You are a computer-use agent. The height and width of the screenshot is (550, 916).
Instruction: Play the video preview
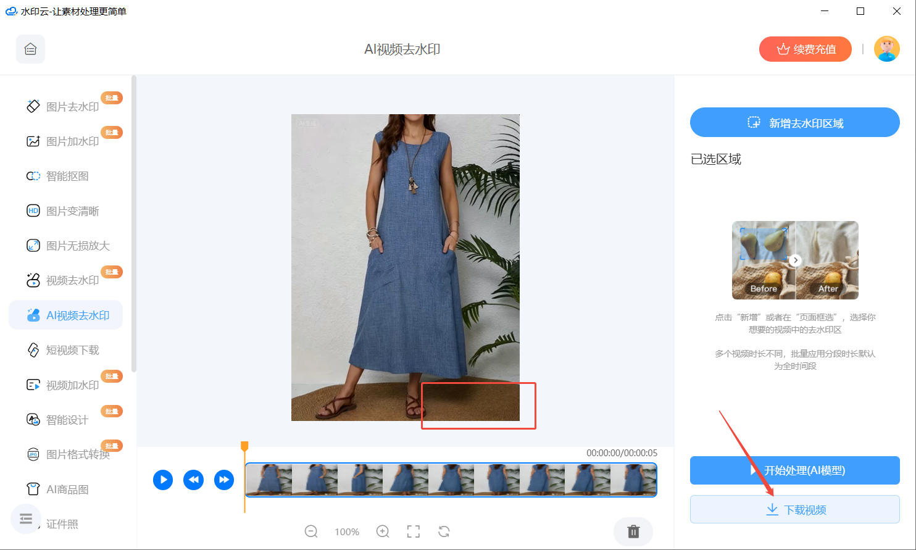pyautogui.click(x=163, y=480)
